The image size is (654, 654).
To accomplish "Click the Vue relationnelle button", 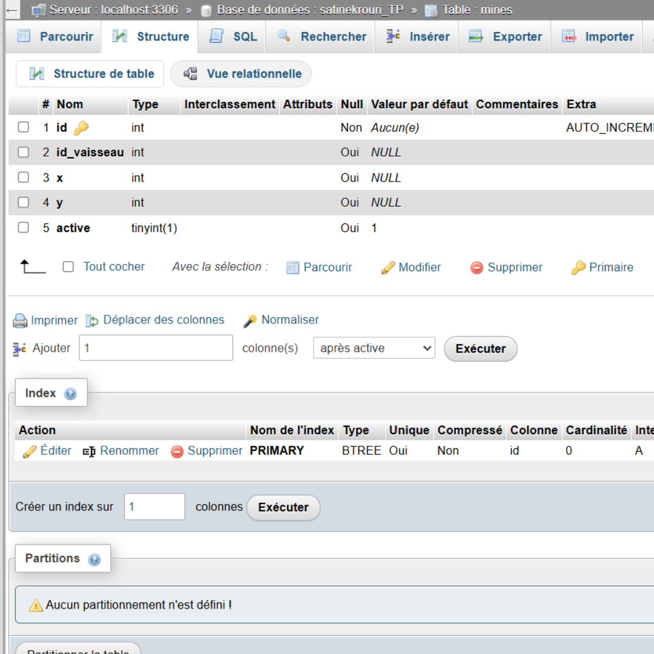I will click(x=241, y=74).
